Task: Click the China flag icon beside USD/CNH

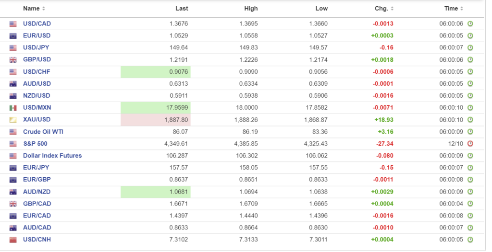Action: pos(13,240)
